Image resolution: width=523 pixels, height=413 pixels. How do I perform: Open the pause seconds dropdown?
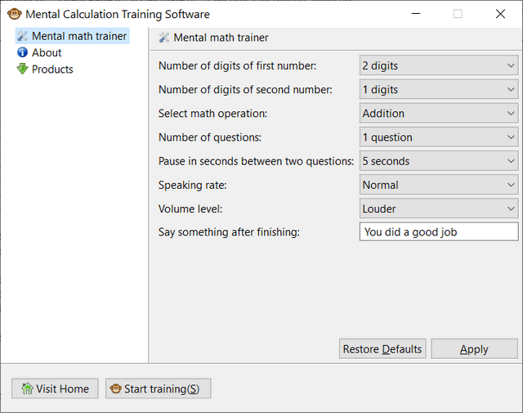click(x=439, y=161)
